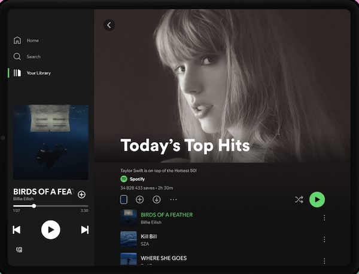Download the Today's Top Hits playlist
Viewport: 359px width, 274px height.
[x=157, y=199]
